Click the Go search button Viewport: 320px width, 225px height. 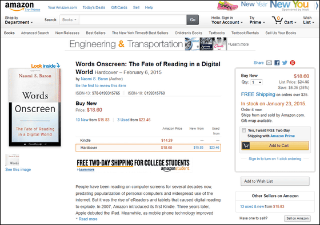click(x=193, y=20)
